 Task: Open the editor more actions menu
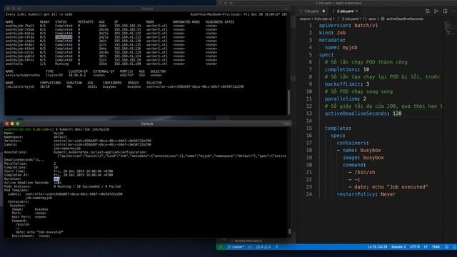click(454, 11)
